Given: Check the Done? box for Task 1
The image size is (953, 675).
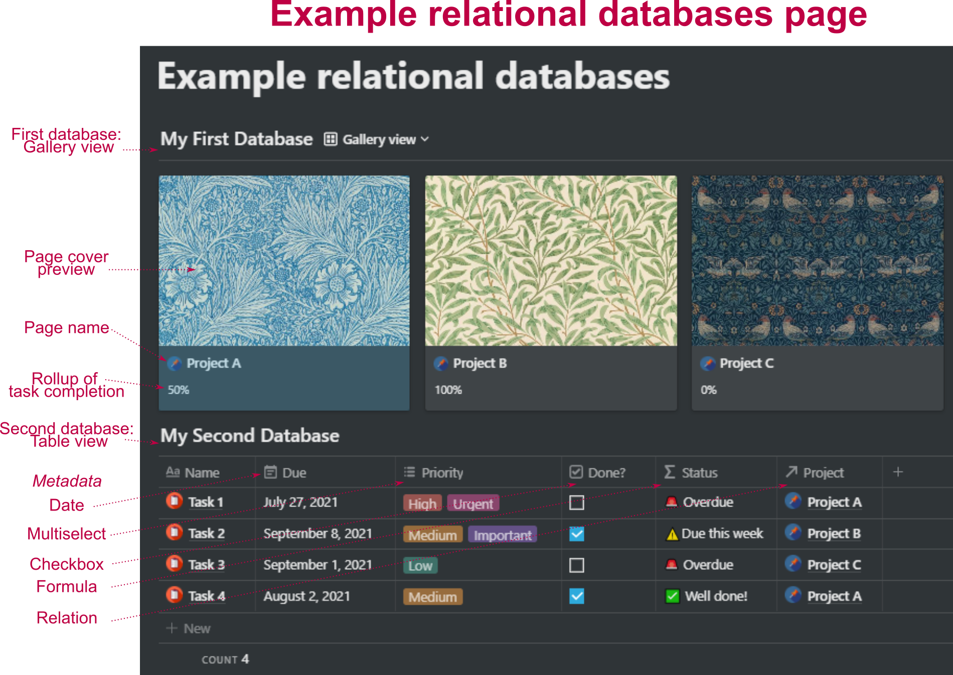Looking at the screenshot, I should pos(577,502).
